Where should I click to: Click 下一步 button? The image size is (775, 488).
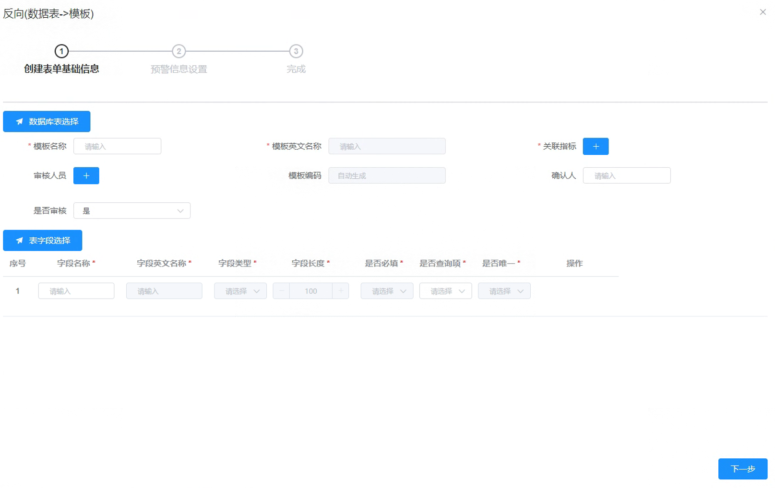point(743,469)
